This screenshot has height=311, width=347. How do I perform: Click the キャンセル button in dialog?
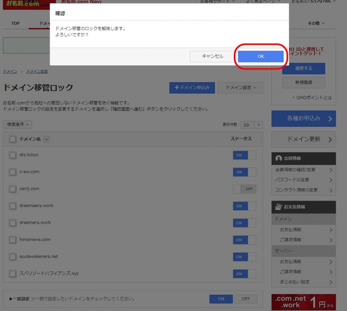click(212, 56)
